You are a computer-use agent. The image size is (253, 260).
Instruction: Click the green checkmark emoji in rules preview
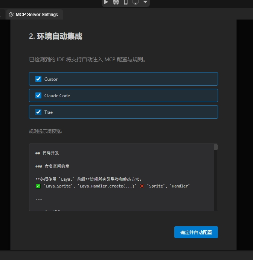(38, 186)
